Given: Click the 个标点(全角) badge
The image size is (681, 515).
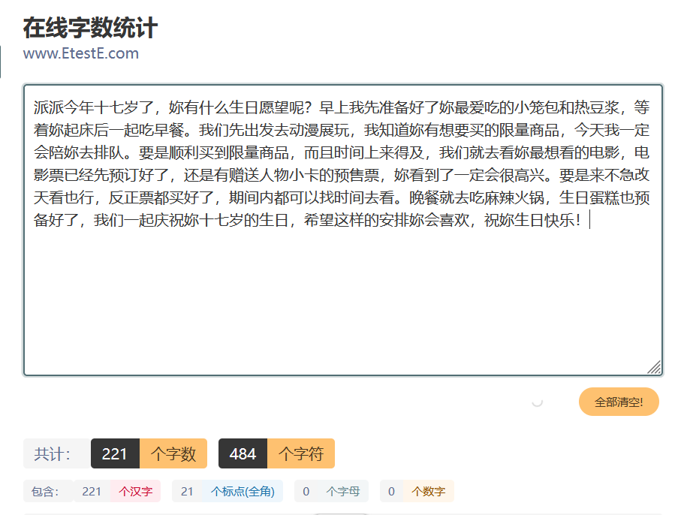Looking at the screenshot, I should [243, 492].
